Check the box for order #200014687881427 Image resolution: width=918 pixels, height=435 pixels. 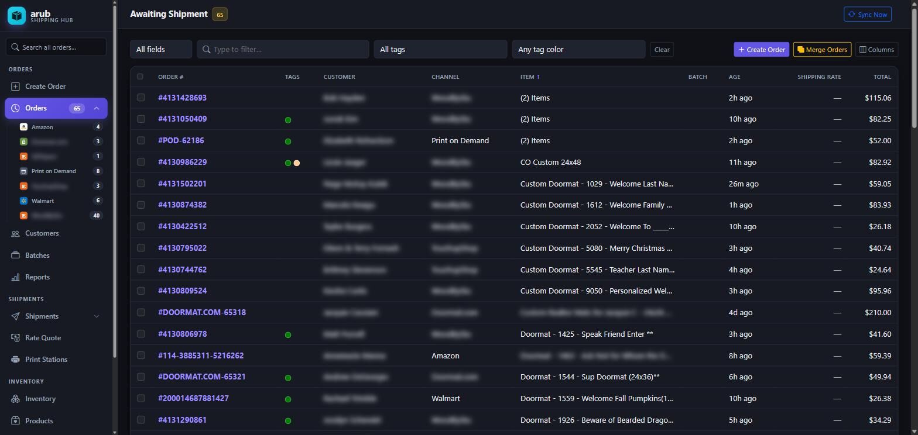pyautogui.click(x=141, y=398)
